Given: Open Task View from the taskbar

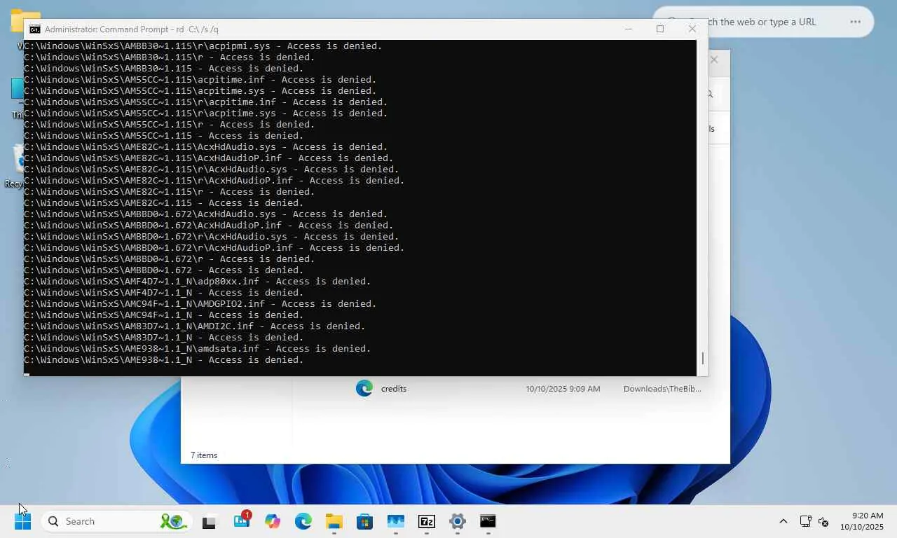Looking at the screenshot, I should (x=209, y=522).
